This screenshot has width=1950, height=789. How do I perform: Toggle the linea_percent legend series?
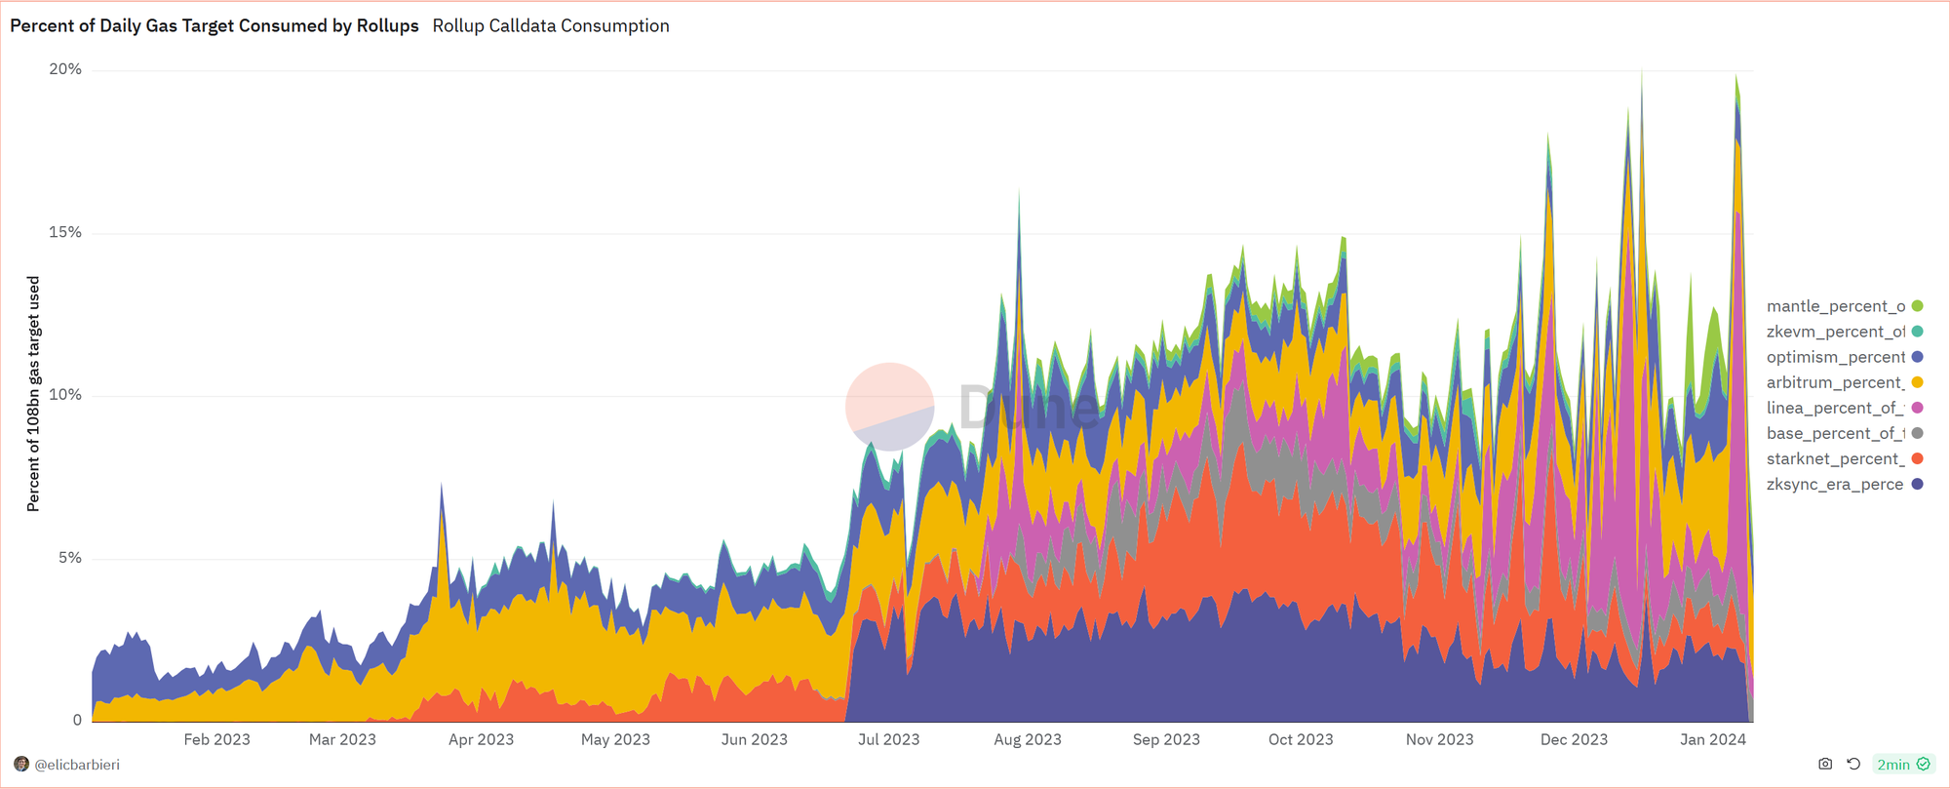1844,408
